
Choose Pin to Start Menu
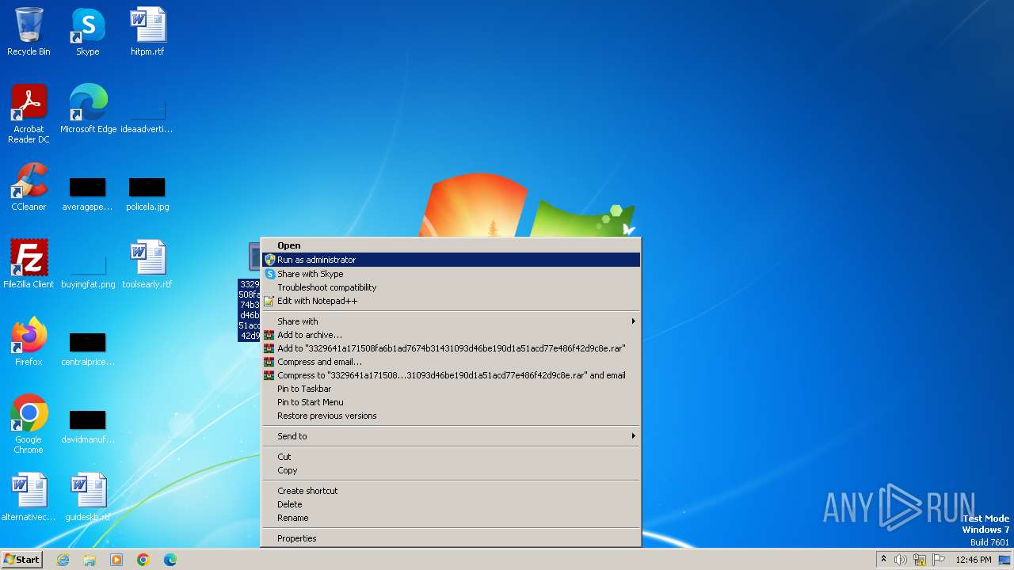[x=451, y=402]
